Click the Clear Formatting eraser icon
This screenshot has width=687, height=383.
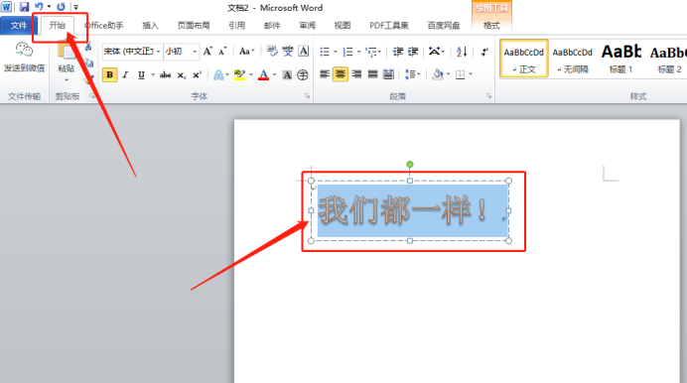click(272, 52)
